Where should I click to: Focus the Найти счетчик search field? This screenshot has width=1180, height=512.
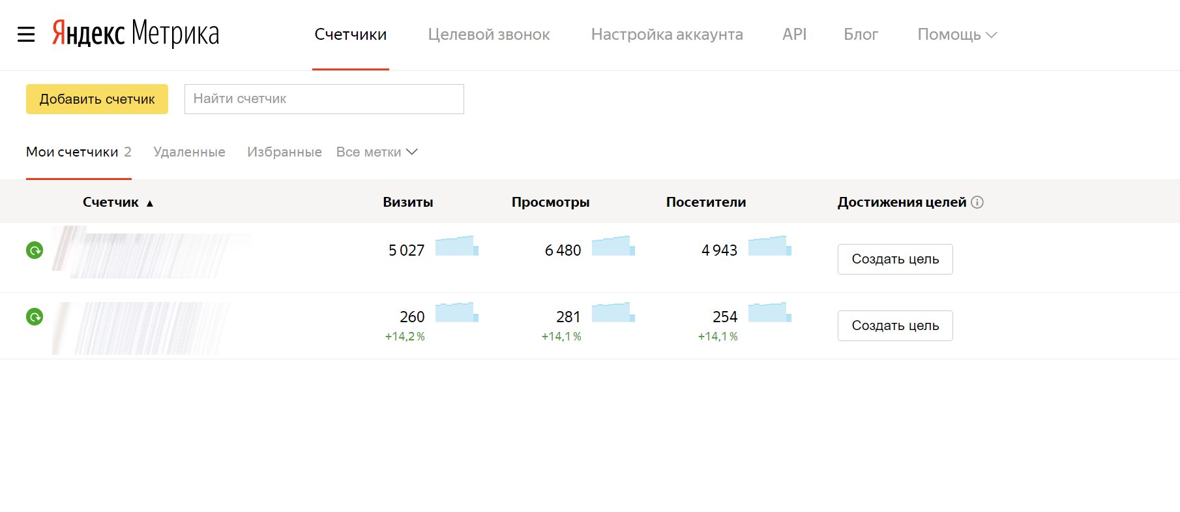pyautogui.click(x=324, y=99)
